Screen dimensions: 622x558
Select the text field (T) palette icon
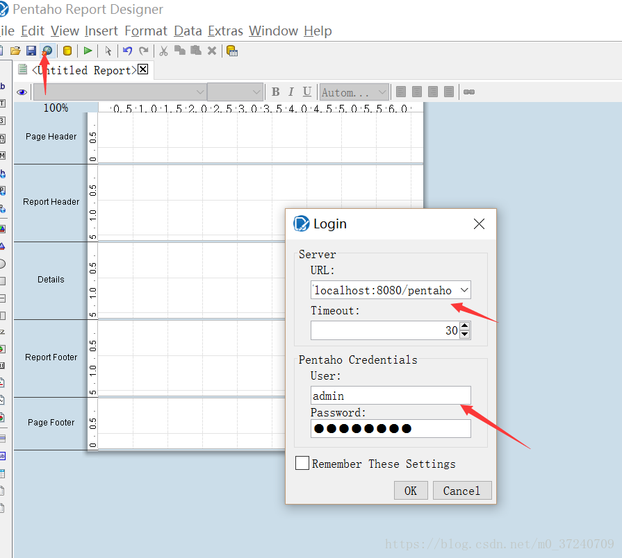(3, 103)
